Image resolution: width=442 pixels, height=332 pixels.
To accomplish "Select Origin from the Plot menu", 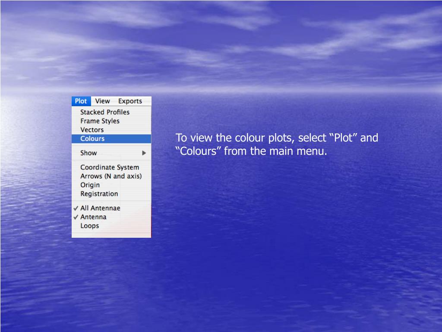I will point(111,185).
